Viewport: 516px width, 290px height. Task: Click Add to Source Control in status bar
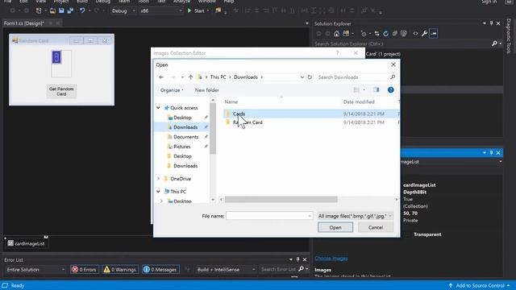tap(480, 285)
